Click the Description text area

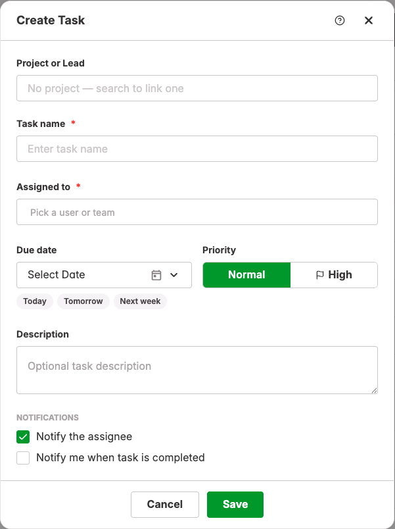197,370
